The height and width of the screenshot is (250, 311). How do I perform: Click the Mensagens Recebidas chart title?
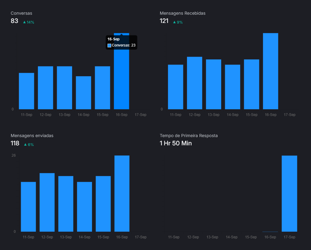[x=182, y=13]
